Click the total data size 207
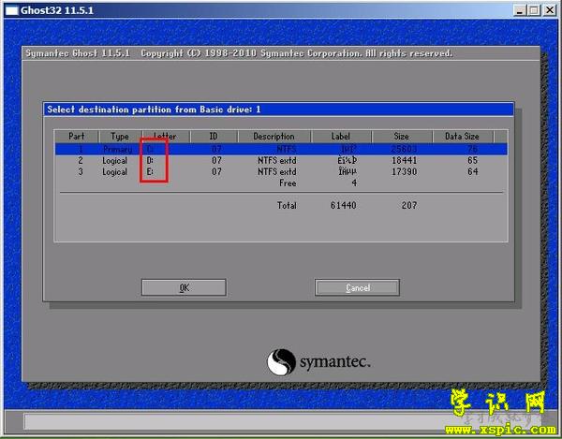Viewport: 562px width, 439px height. click(x=409, y=206)
